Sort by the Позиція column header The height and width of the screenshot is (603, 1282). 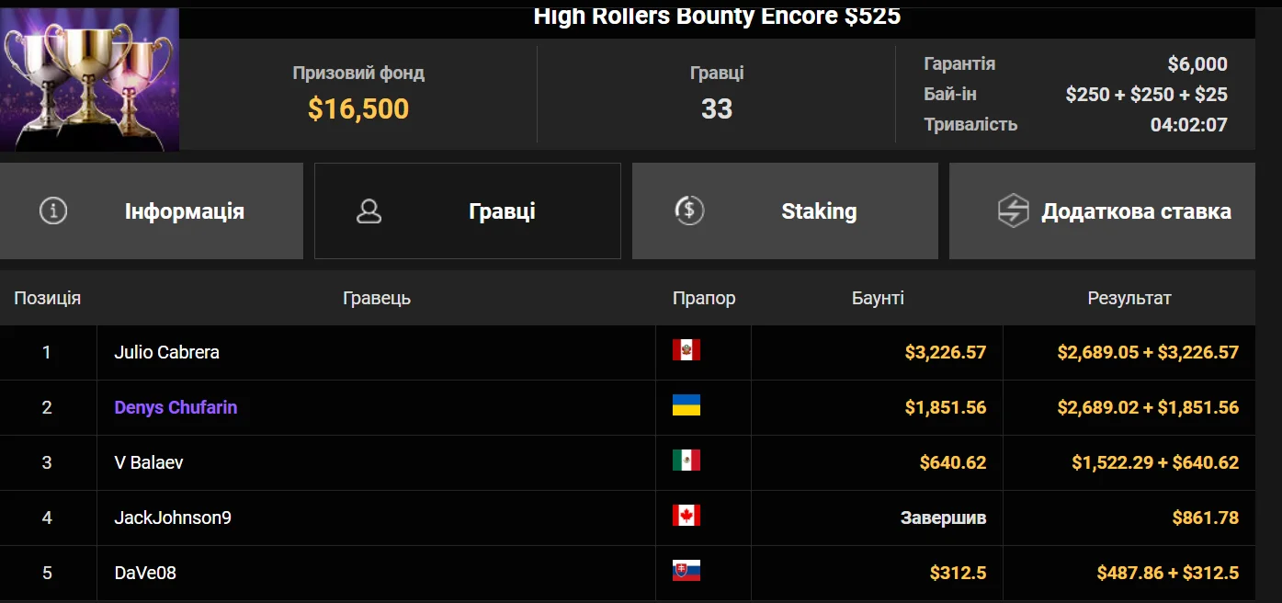pos(47,298)
